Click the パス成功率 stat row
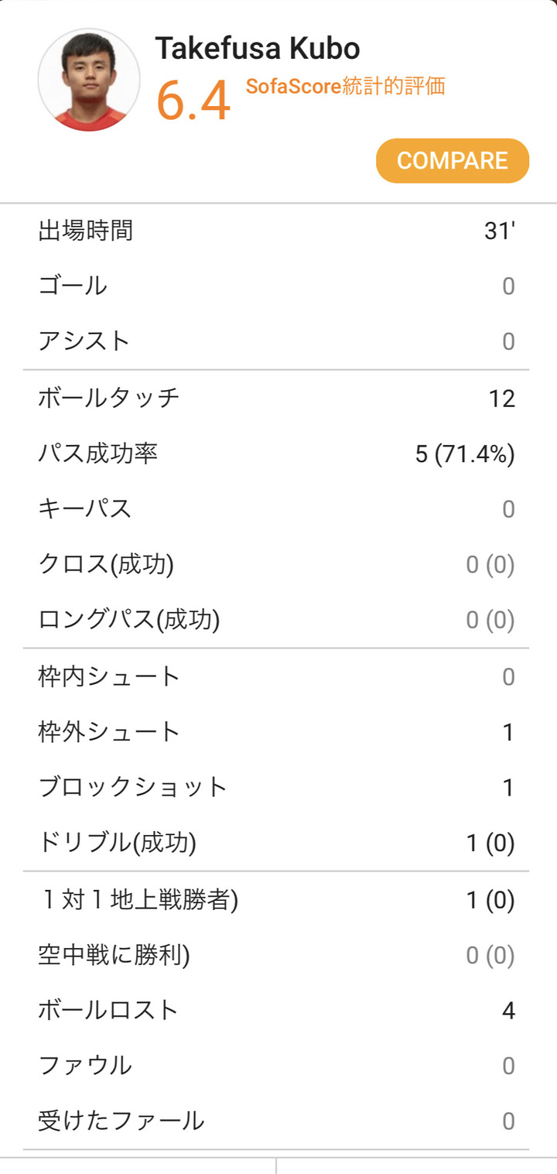557x1174 pixels. pos(276,454)
